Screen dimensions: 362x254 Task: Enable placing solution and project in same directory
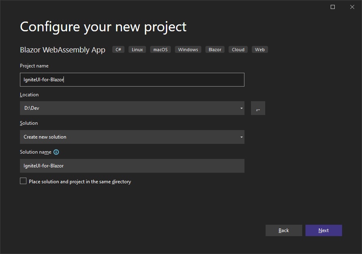[x=23, y=181]
